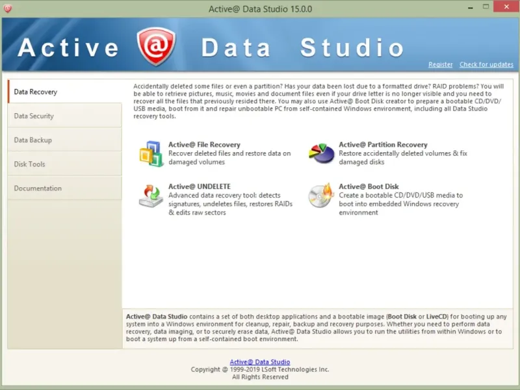Close the Active@ Data Studio window
520x390 pixels.
pyautogui.click(x=506, y=6)
